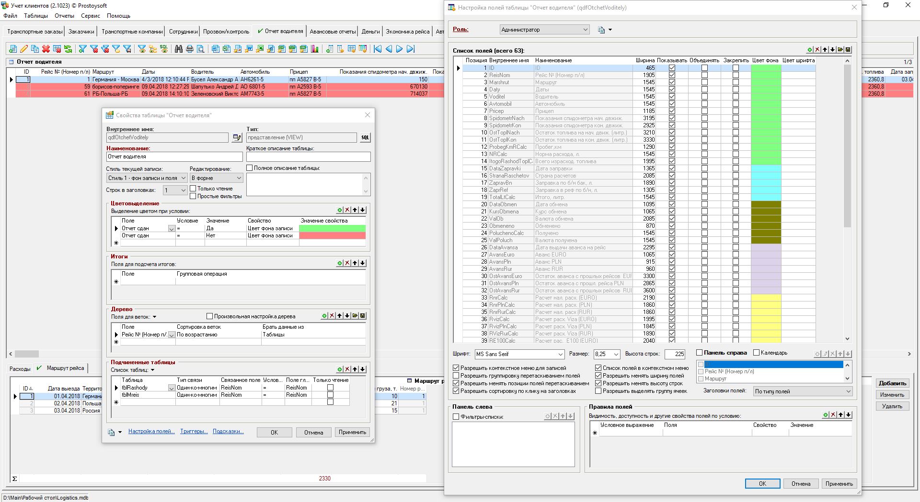Open Заголовки полей По типу полей dropdown
This screenshot has width=920, height=502.
point(803,391)
